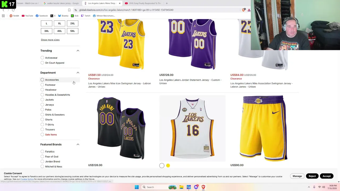Viewport: 340px width, 191px height.
Task: Choose size 4XL
Action: tap(59, 31)
